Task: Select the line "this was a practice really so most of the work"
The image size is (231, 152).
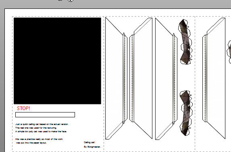Action: 39,139
